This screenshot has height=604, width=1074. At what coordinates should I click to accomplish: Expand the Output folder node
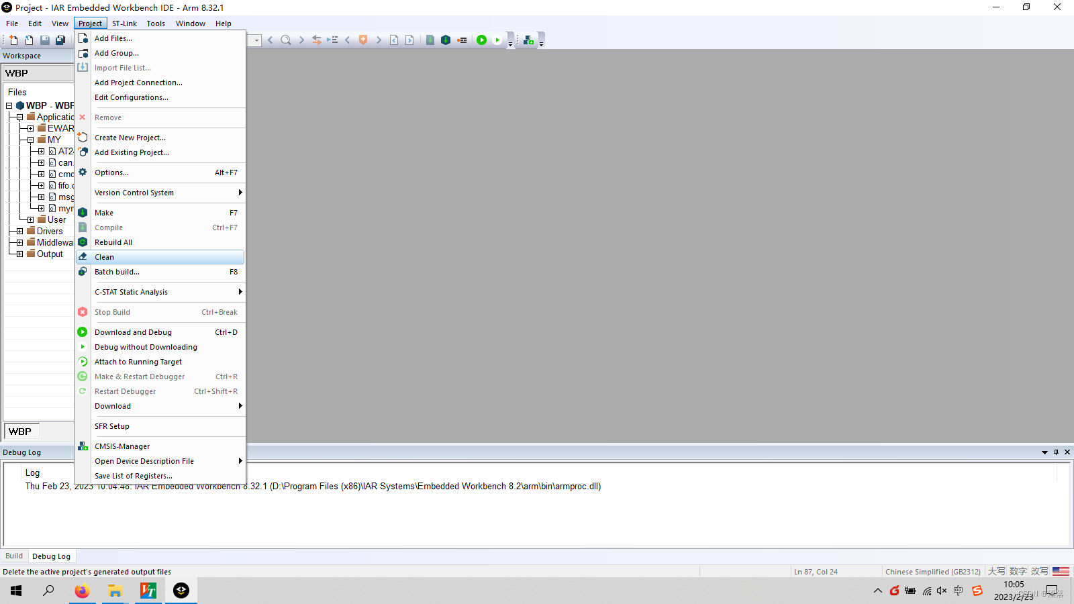pyautogui.click(x=19, y=254)
